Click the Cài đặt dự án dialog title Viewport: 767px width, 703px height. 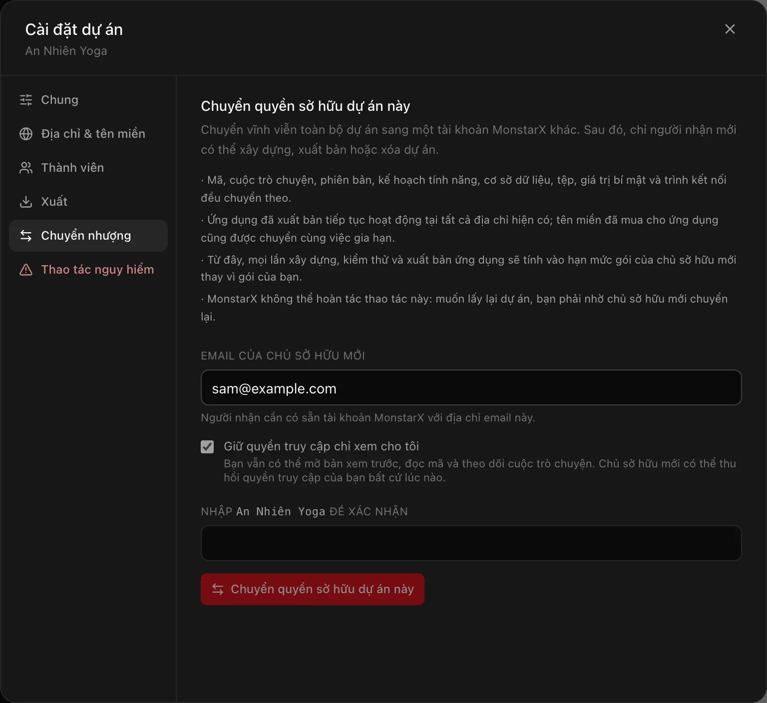[74, 29]
